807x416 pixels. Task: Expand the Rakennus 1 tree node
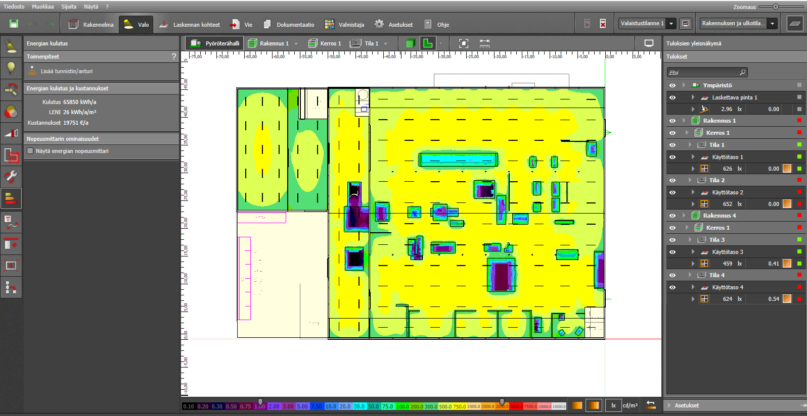(x=684, y=121)
